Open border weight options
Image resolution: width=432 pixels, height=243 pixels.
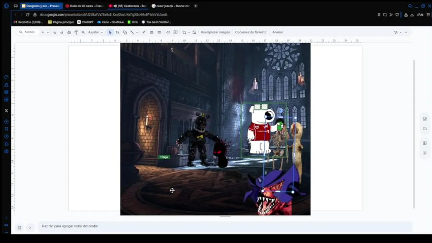(151, 32)
